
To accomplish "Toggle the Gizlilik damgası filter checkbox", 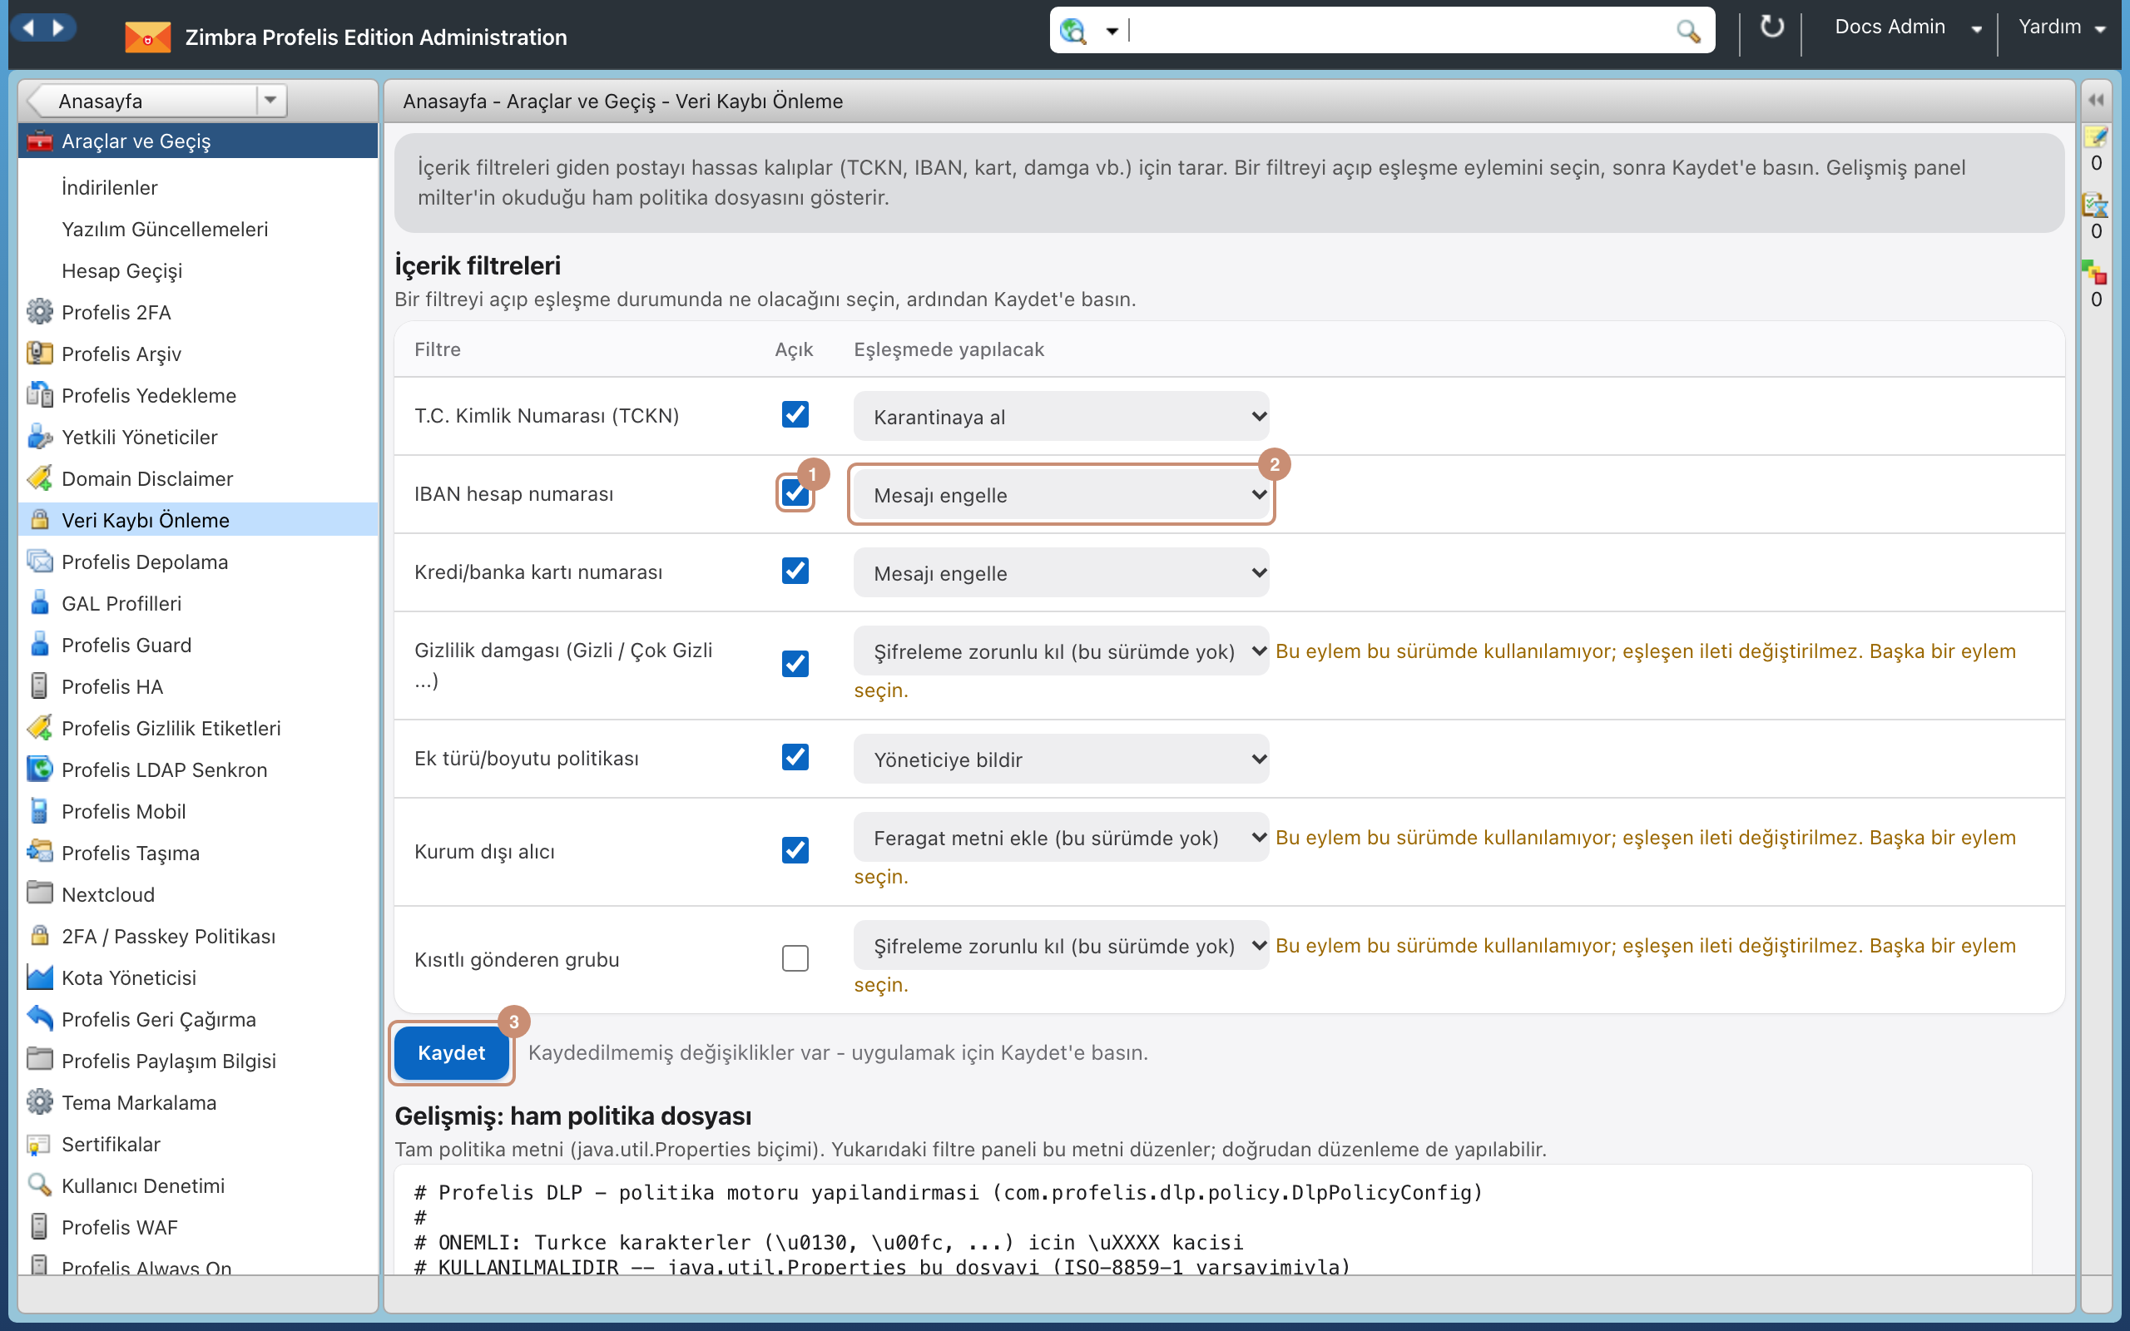I will coord(795,664).
